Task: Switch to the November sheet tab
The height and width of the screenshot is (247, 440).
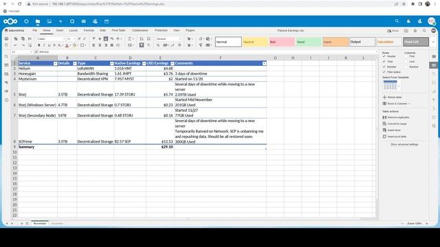Action: coord(40,224)
